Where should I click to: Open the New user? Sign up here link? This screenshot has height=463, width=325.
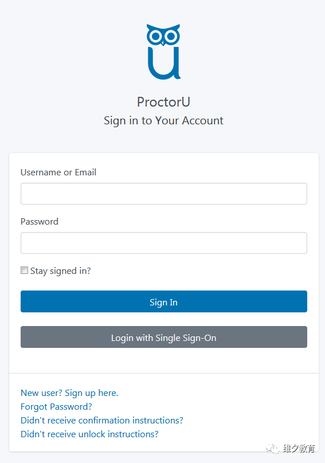coord(69,393)
